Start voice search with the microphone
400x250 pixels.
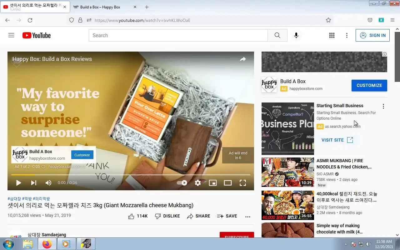(296, 35)
